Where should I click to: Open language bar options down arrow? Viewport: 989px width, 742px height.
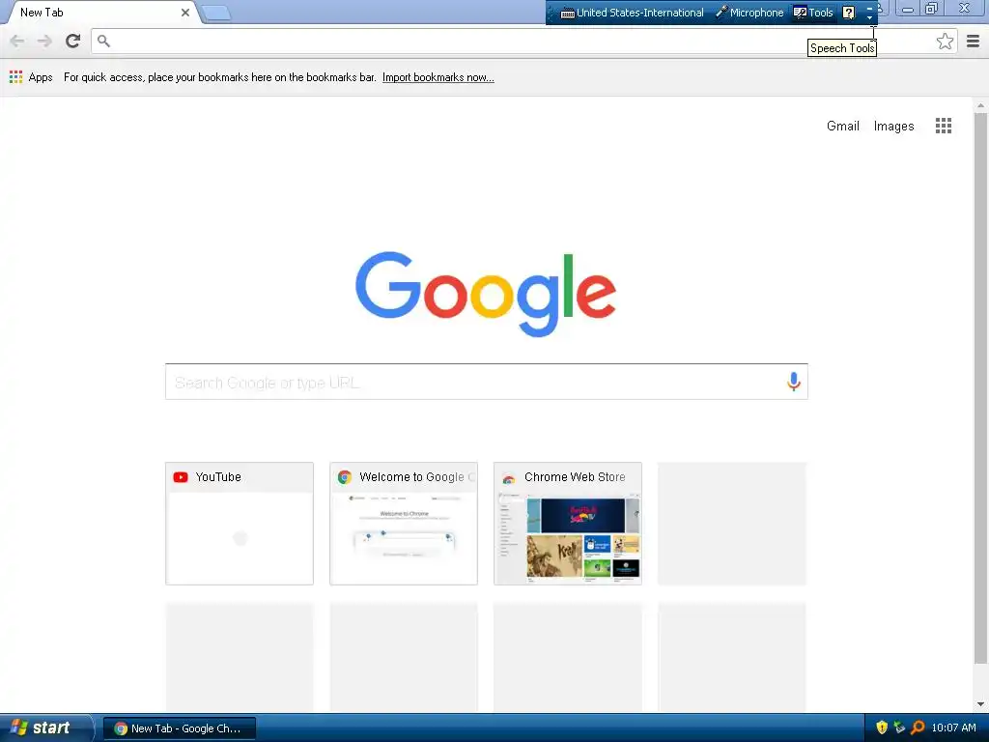(x=870, y=18)
